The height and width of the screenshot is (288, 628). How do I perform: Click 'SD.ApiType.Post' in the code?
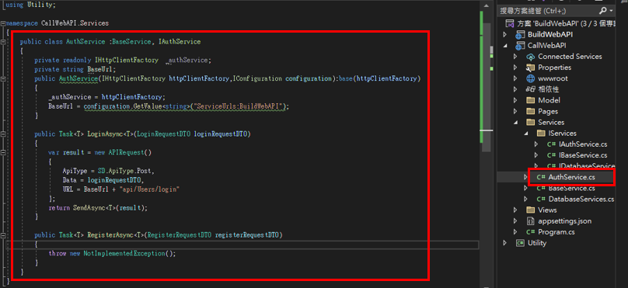pyautogui.click(x=124, y=171)
